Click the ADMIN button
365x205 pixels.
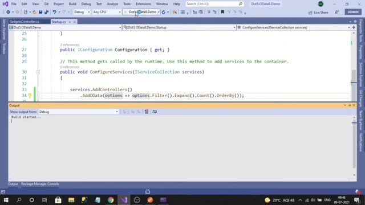pyautogui.click(x=353, y=12)
